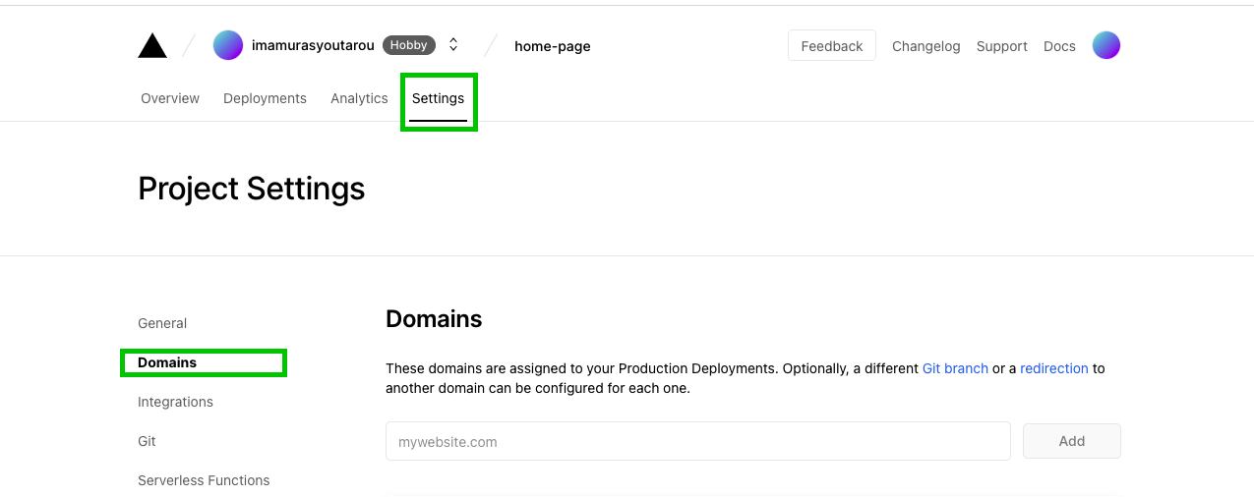Image resolution: width=1254 pixels, height=497 pixels.
Task: Open the Docs link
Action: point(1059,46)
